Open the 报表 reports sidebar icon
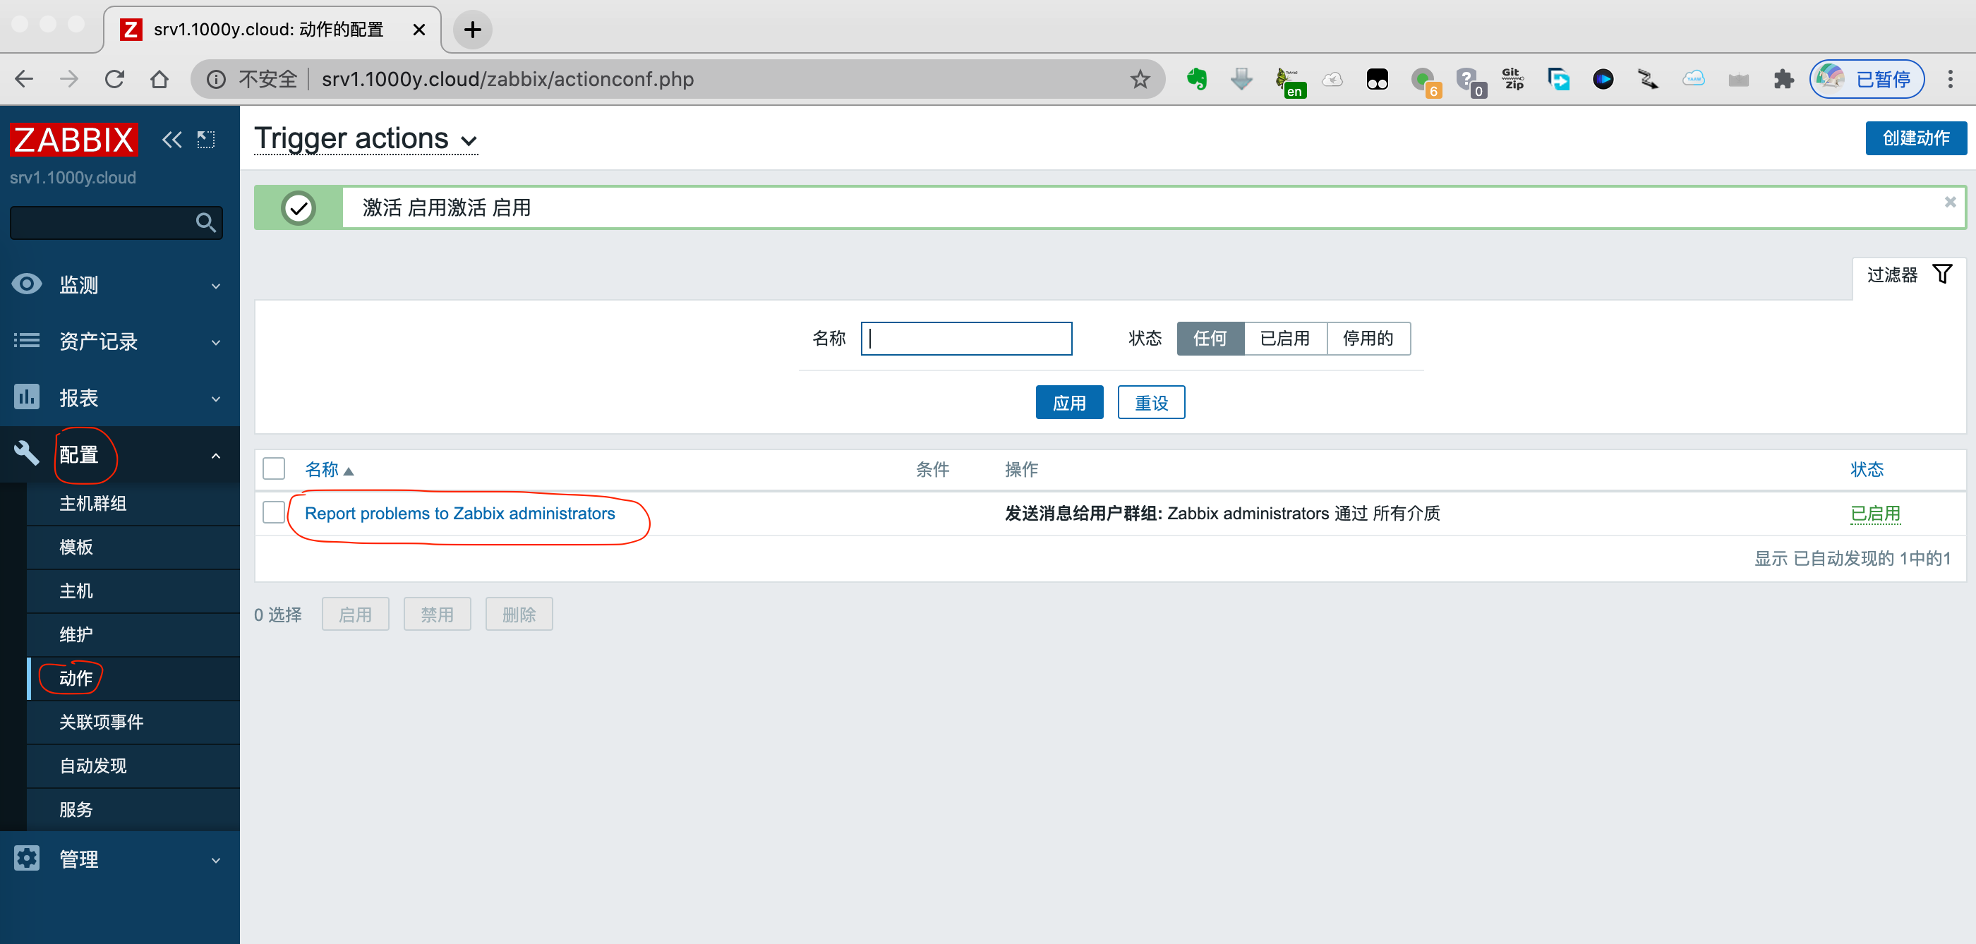Image resolution: width=1976 pixels, height=944 pixels. pos(27,397)
